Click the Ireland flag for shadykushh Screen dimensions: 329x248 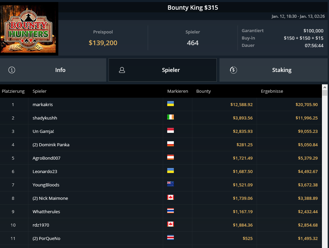coord(171,117)
